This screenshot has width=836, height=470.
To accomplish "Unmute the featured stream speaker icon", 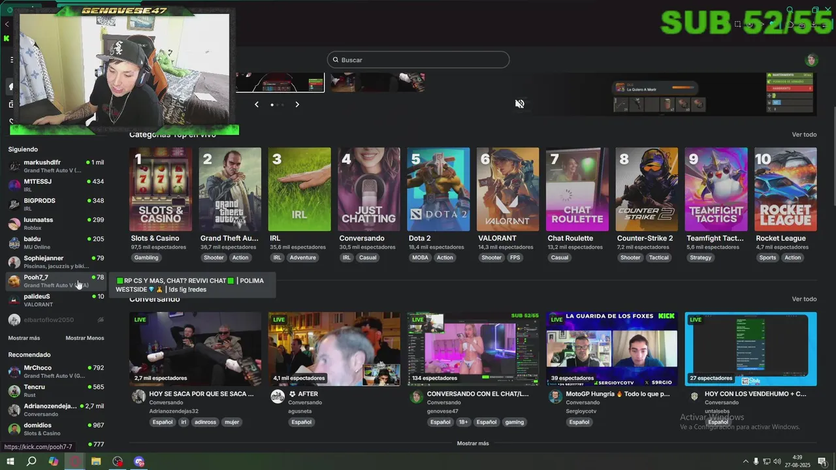I will point(520,104).
